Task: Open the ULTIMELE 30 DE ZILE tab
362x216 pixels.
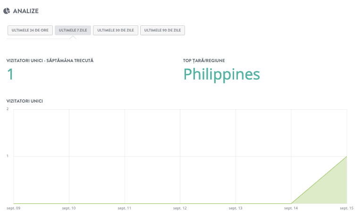Action: click(x=116, y=30)
